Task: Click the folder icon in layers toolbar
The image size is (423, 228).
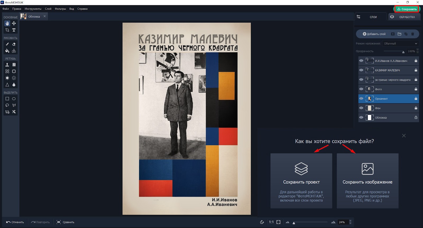Action: (x=399, y=34)
